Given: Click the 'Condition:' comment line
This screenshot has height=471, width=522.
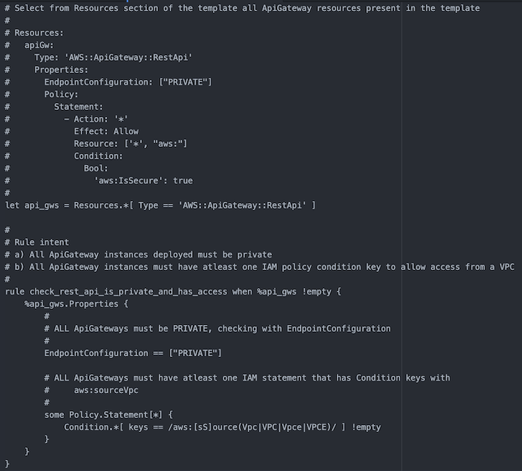Looking at the screenshot, I should pos(98,156).
